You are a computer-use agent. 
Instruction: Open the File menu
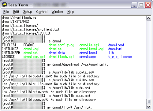pyautogui.click(x=6, y=12)
